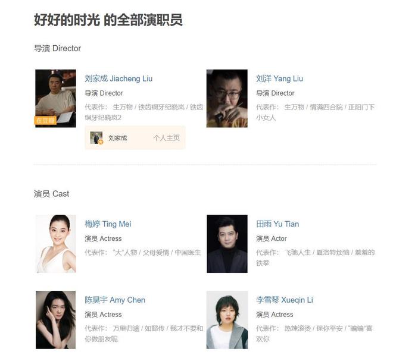393x355 pixels.
Task: Click Ting Mei's portrait photo
Action: (x=55, y=244)
